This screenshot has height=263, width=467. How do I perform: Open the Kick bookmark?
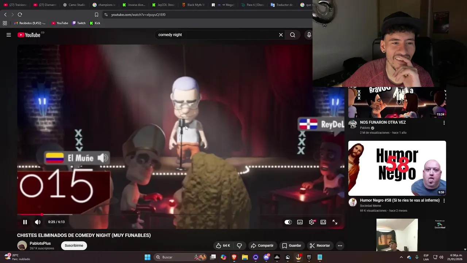click(95, 23)
